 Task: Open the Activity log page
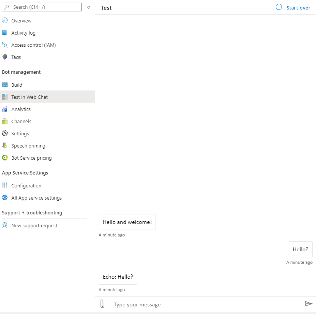pyautogui.click(x=23, y=33)
